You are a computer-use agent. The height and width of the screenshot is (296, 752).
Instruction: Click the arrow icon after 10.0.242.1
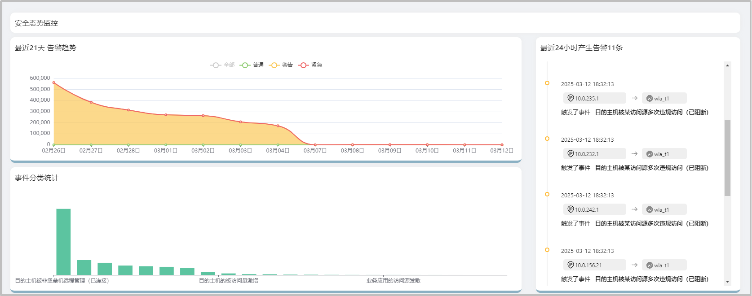tap(634, 209)
